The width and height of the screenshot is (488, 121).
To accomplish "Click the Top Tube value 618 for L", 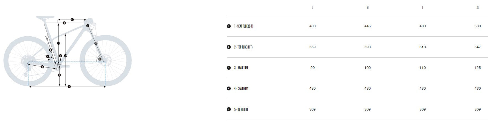I will [x=422, y=47].
